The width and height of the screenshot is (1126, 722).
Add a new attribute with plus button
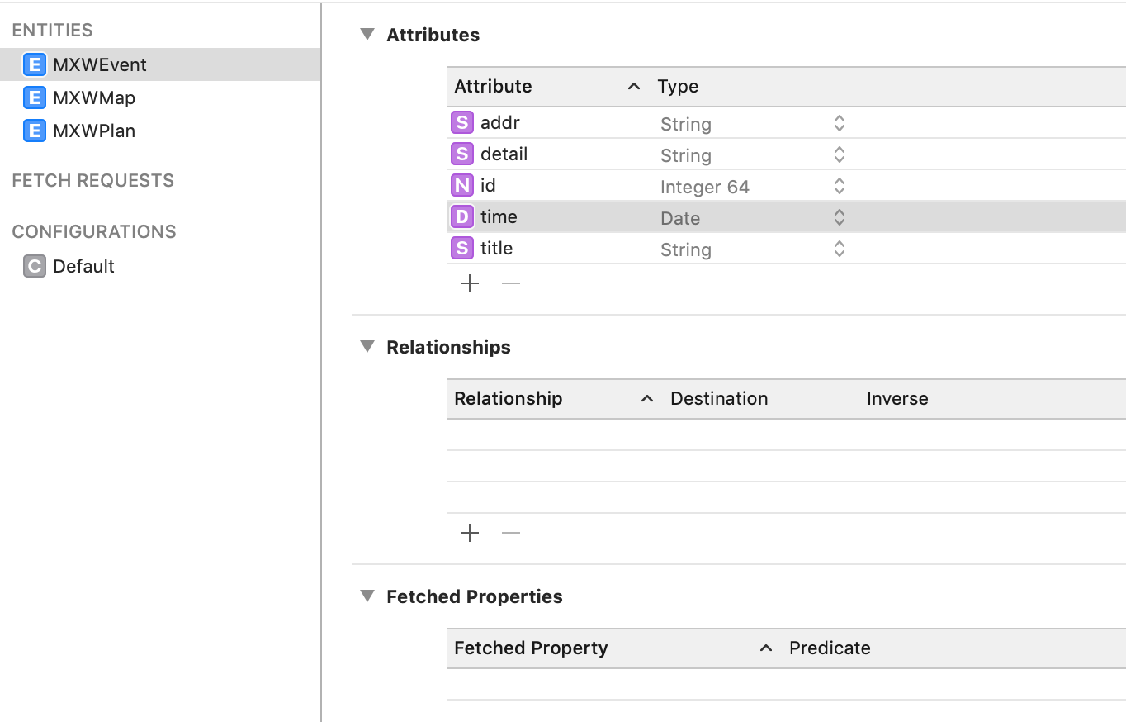tap(470, 283)
